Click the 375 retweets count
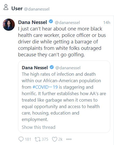This screenshot has height=145, width=114. [x=45, y=139]
